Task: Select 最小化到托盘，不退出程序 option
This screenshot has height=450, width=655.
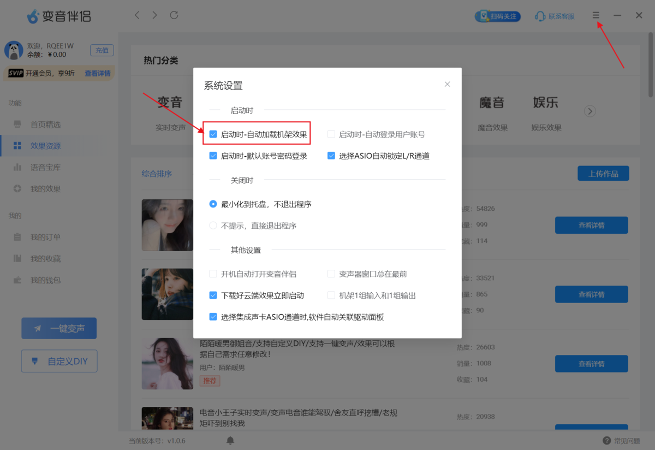Action: click(x=213, y=204)
